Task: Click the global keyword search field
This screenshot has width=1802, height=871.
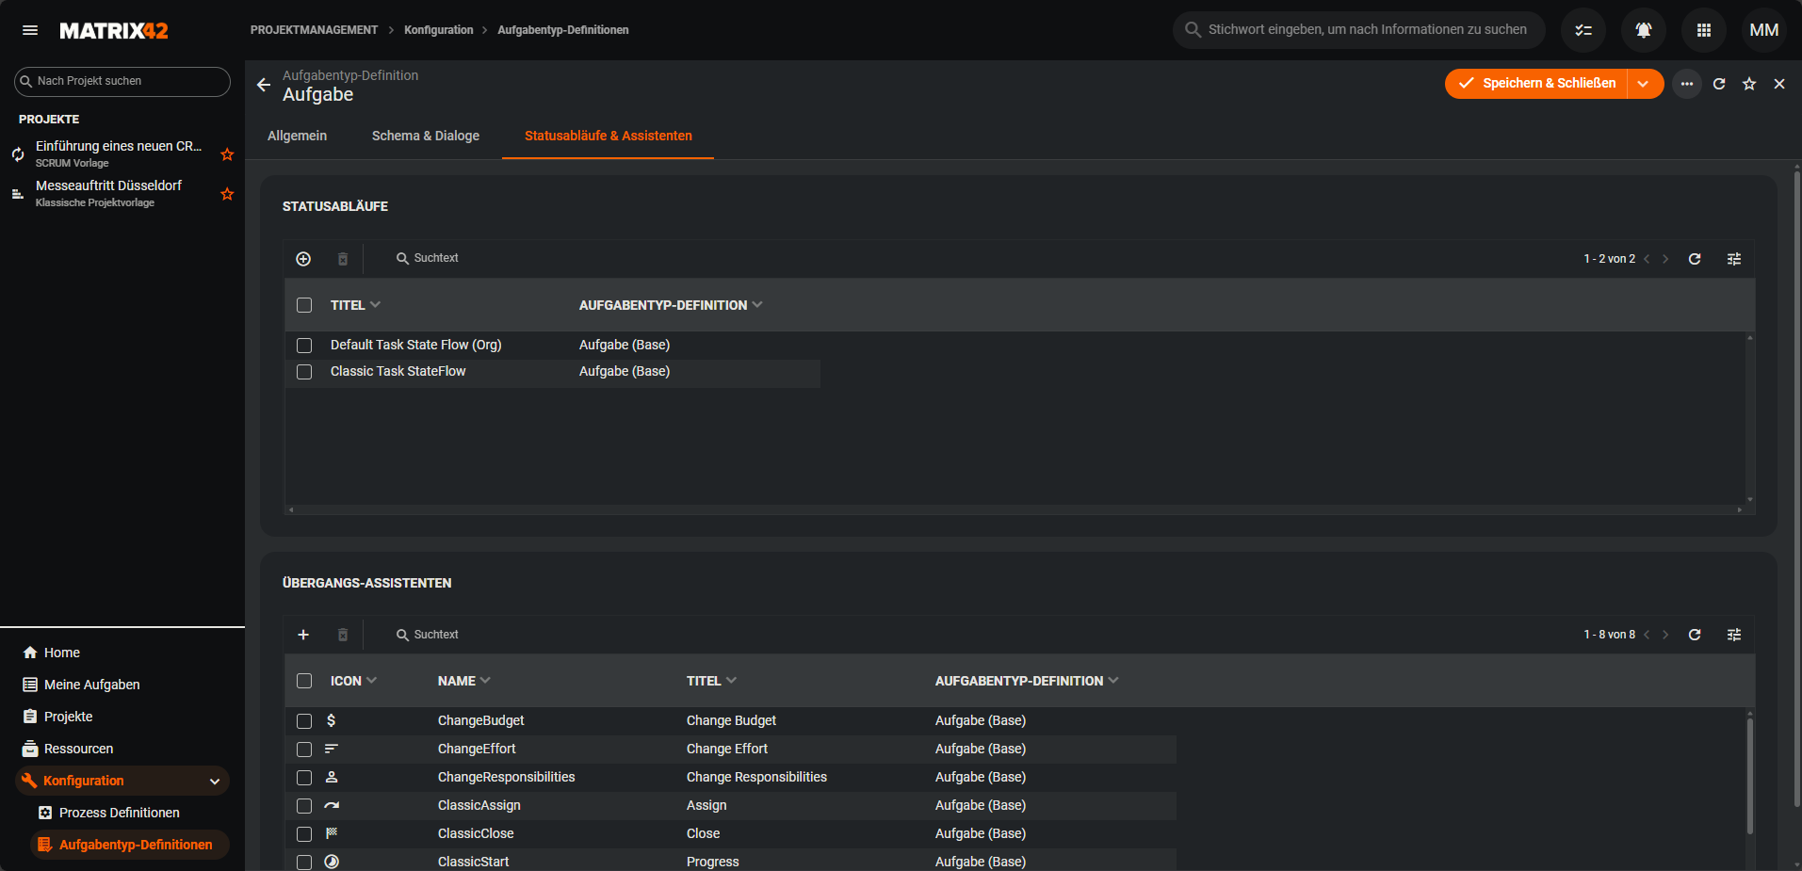Action: tap(1367, 30)
